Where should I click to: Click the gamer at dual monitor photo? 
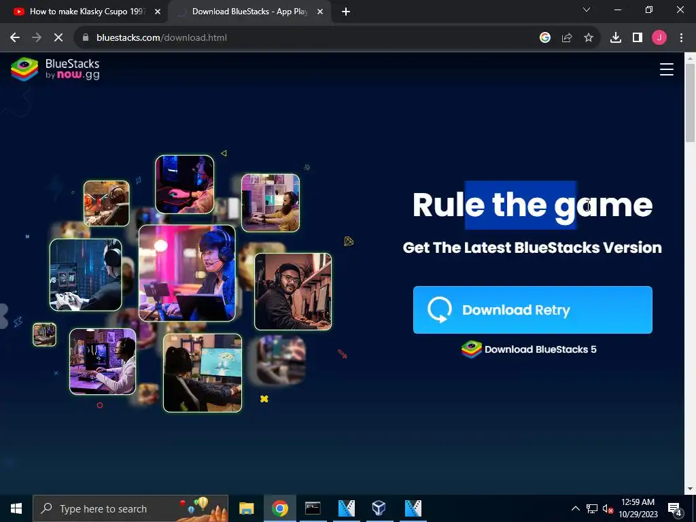coord(86,275)
